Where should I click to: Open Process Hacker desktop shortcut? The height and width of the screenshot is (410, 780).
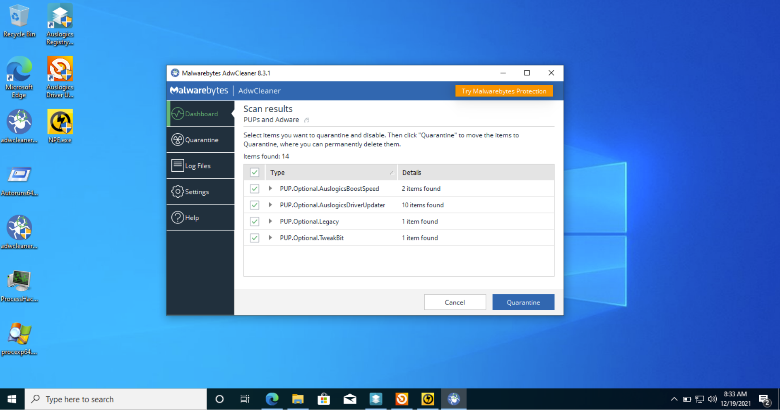point(19,286)
